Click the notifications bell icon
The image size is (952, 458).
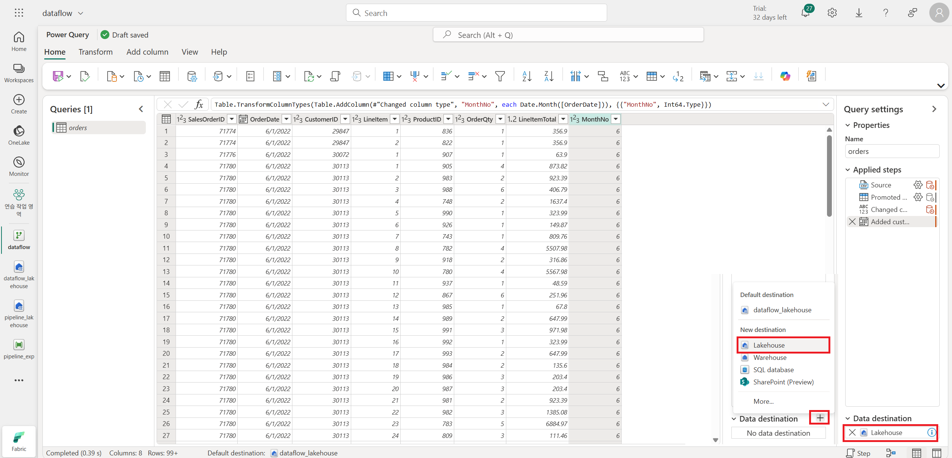805,13
